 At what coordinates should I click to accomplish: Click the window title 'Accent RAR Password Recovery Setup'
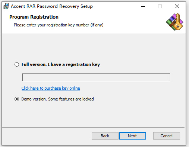pos(52,6)
